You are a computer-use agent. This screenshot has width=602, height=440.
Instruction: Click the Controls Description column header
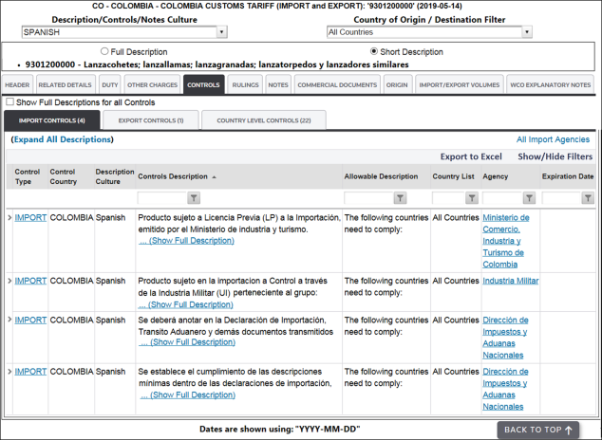173,176
